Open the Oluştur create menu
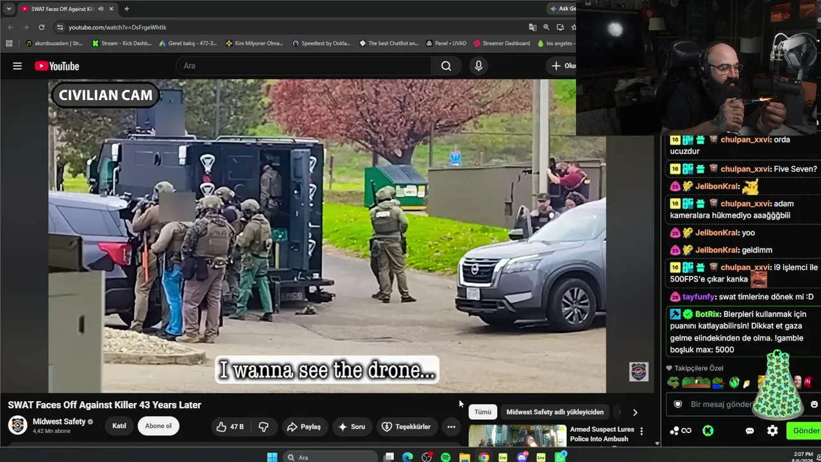This screenshot has width=821, height=462. coord(561,66)
